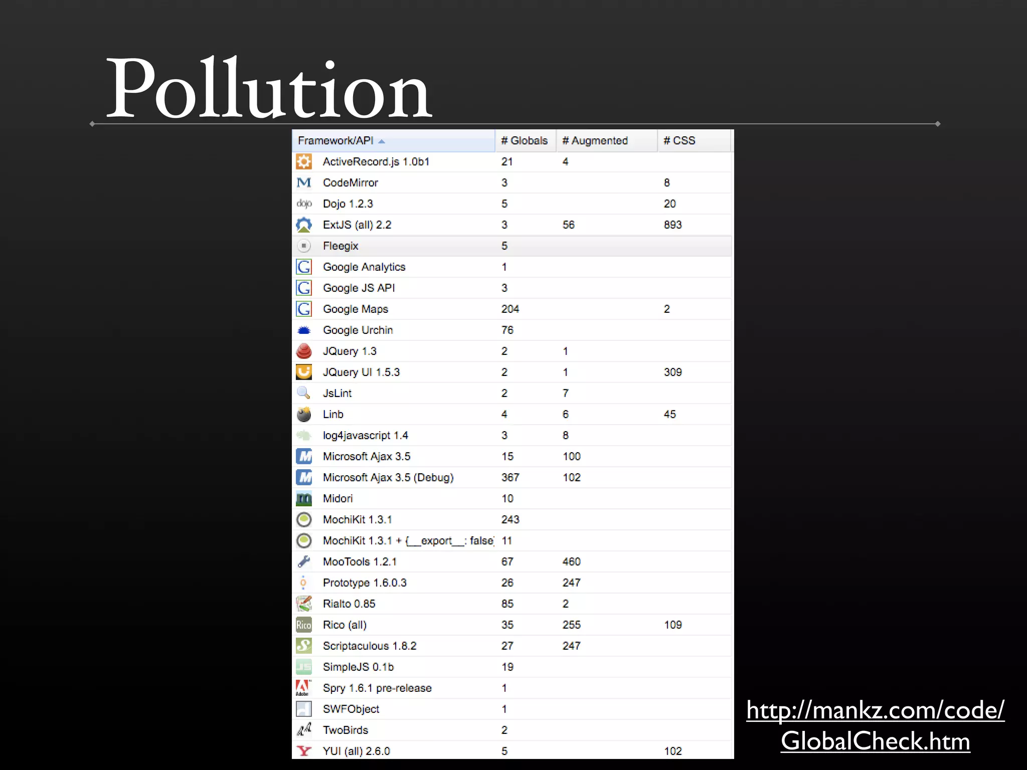Open the mankz.com GlobalCheck.htm link
1027x770 pixels.
875,725
